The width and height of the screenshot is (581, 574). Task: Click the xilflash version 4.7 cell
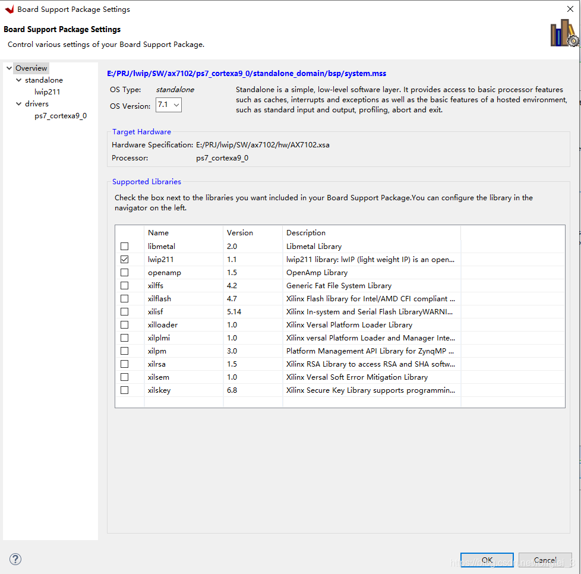232,299
